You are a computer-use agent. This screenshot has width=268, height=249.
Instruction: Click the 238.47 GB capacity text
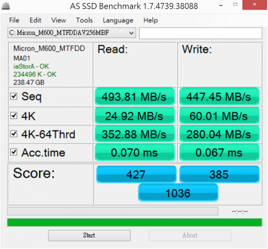(29, 82)
